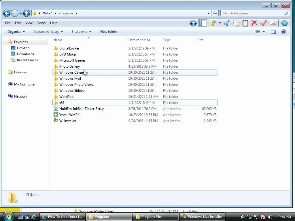295x221 pixels.
Task: Click the WLinstaller application icon
Action: click(x=56, y=121)
